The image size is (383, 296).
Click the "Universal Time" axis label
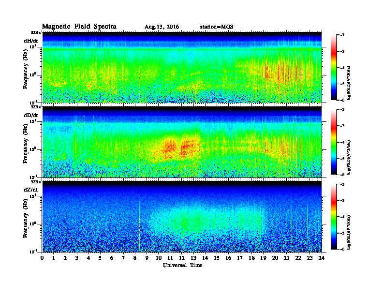[x=183, y=265]
